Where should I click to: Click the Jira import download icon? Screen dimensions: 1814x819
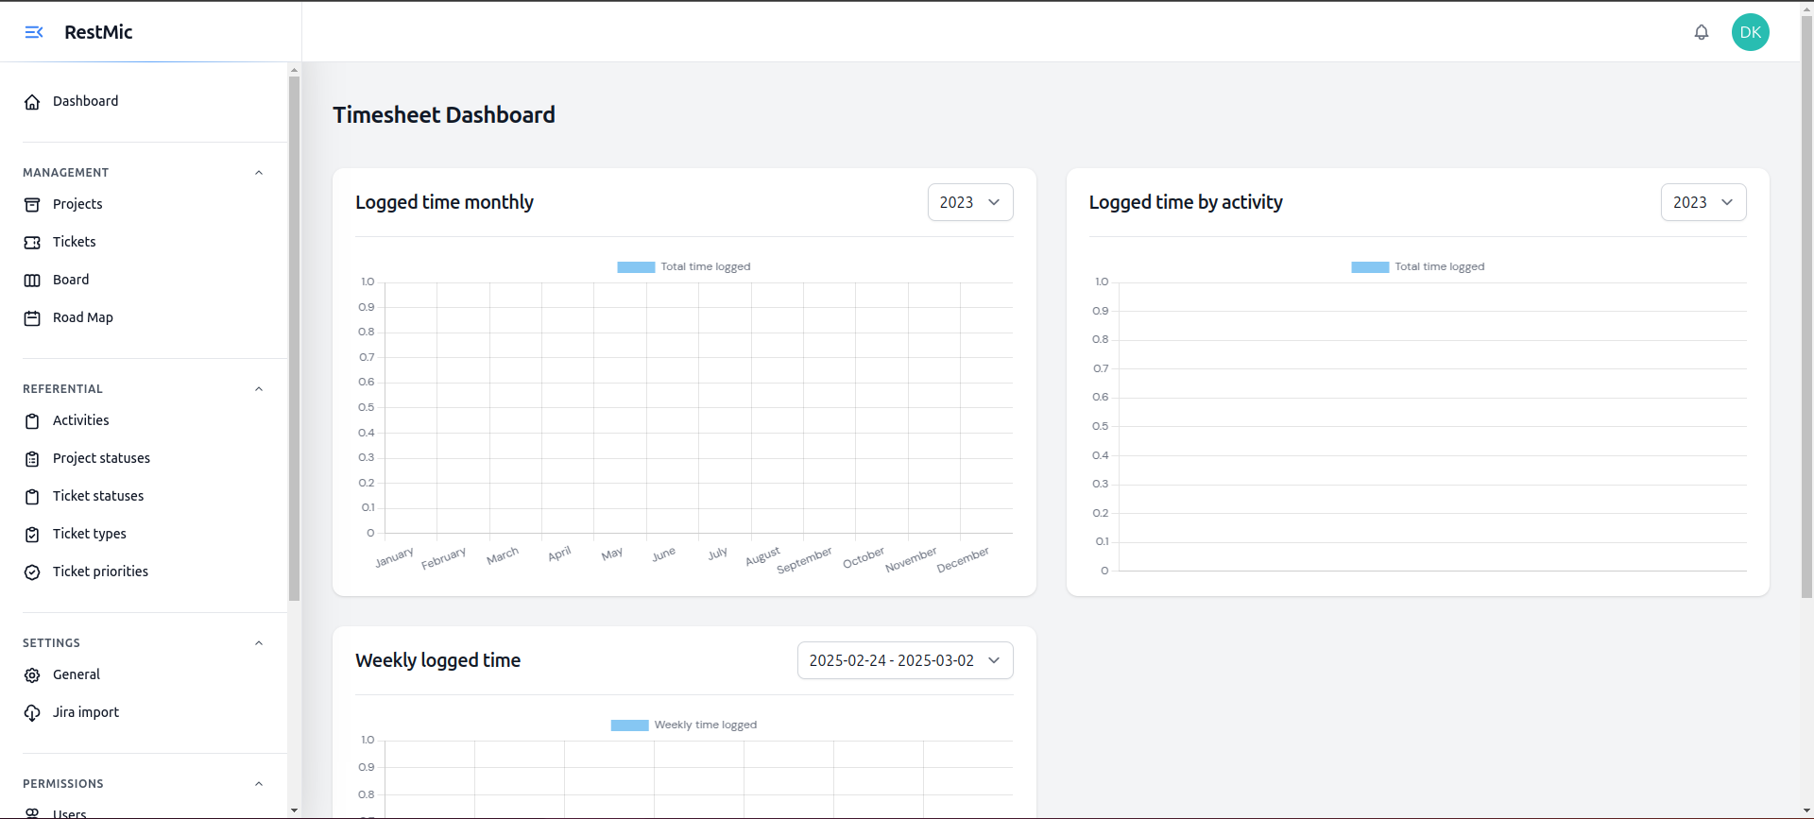32,713
